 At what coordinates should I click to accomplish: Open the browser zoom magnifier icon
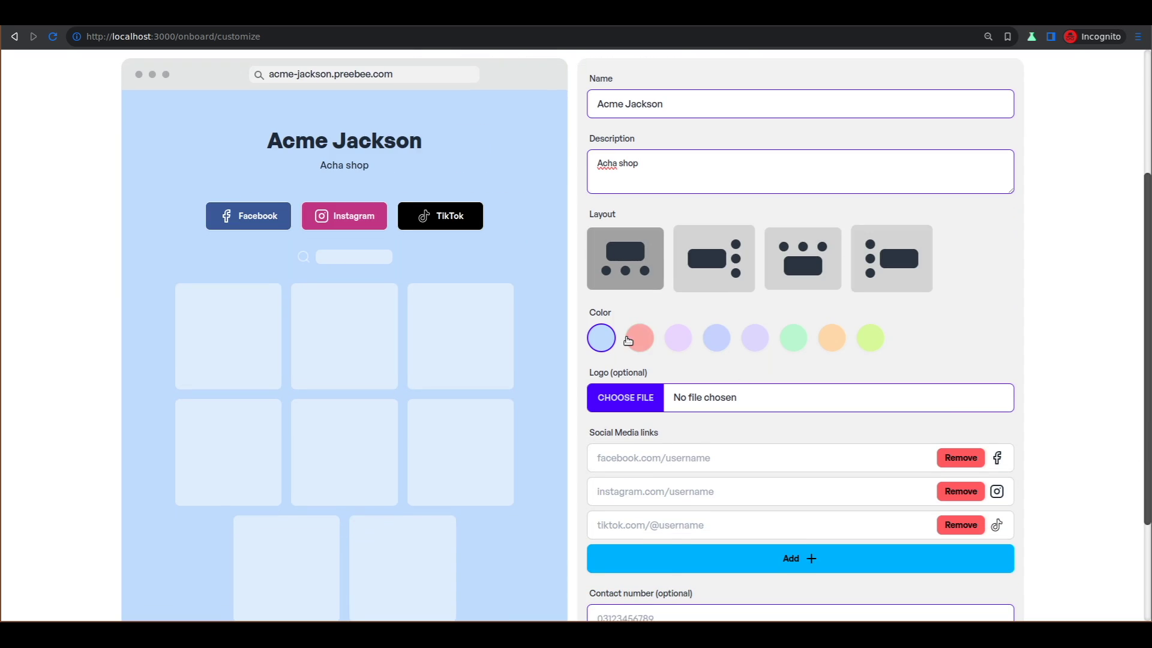tap(988, 37)
